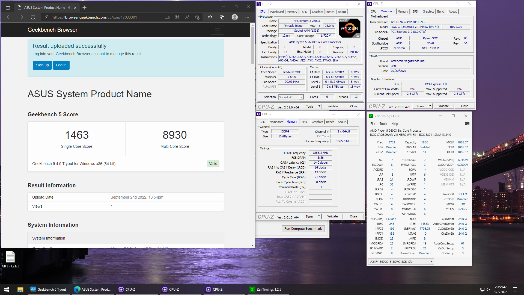The image size is (524, 295).
Task: Click the ProcODT value 53.3 Ω
Action: (463, 194)
